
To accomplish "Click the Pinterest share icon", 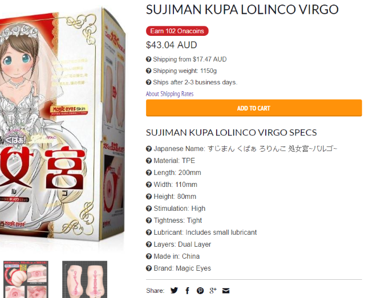I will tap(200, 291).
